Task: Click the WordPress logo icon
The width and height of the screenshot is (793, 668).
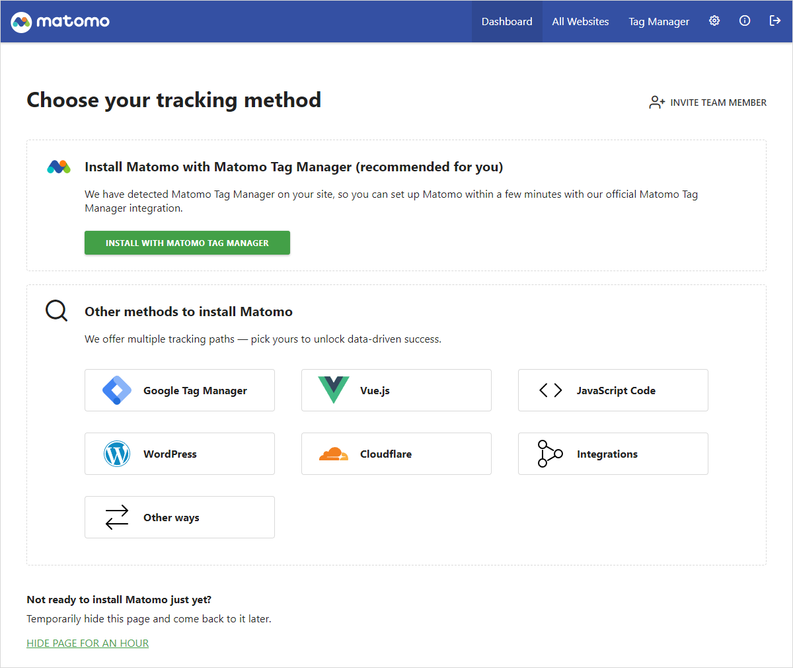Action: [x=117, y=454]
